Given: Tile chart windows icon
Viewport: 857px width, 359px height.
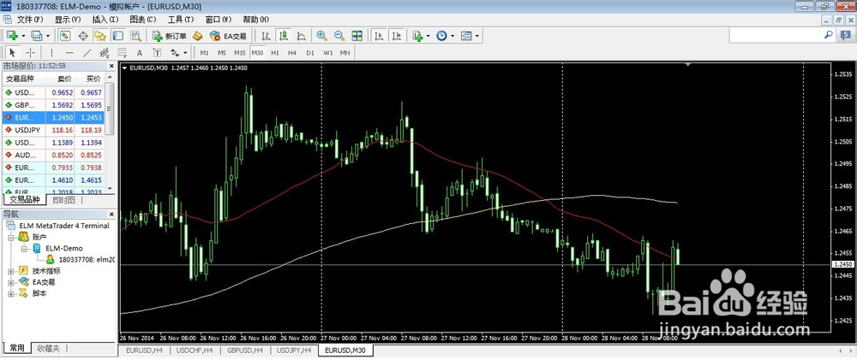Looking at the screenshot, I should 357,36.
